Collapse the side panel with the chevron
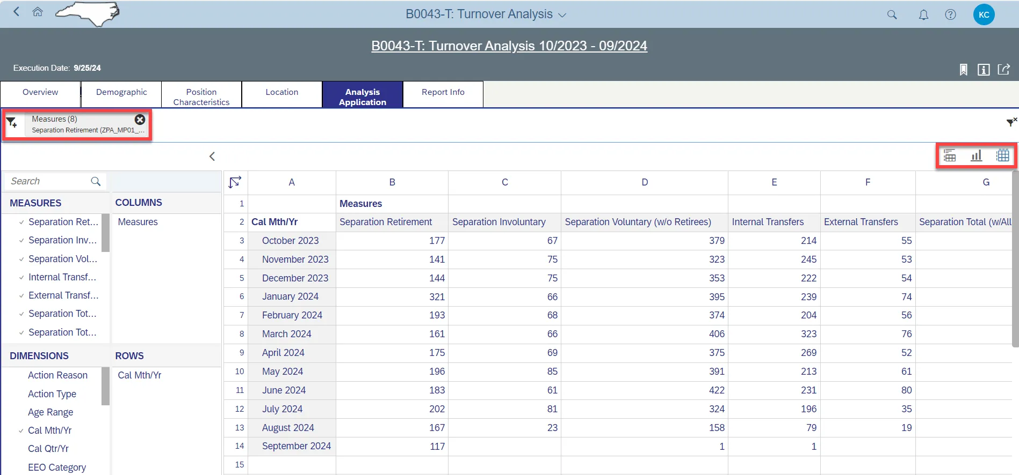This screenshot has width=1019, height=475. click(x=212, y=157)
